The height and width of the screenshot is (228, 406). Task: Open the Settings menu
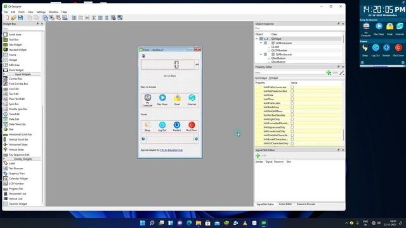(41, 12)
